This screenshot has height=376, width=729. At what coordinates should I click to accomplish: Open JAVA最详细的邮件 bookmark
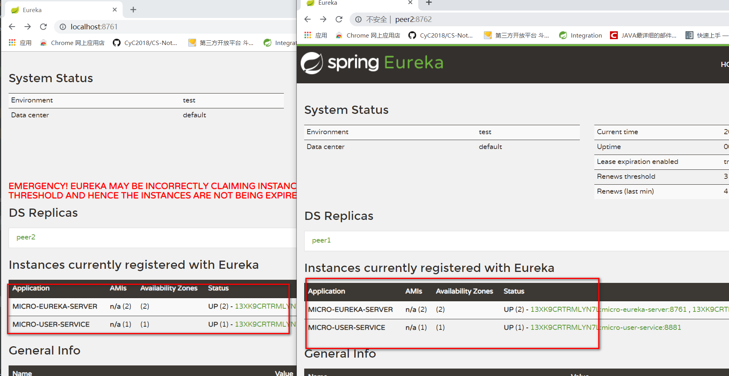(643, 35)
